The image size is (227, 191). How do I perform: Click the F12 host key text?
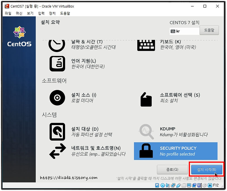click(216, 185)
